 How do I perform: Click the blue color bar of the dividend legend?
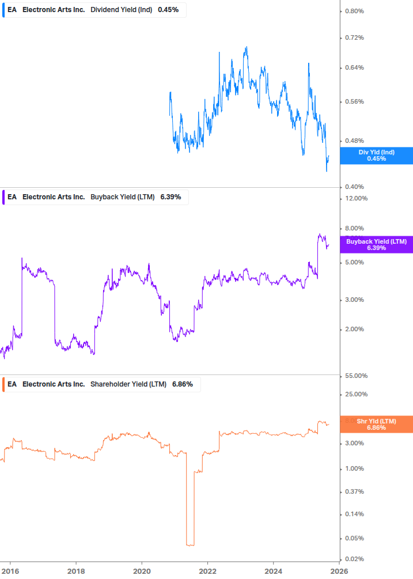3,10
